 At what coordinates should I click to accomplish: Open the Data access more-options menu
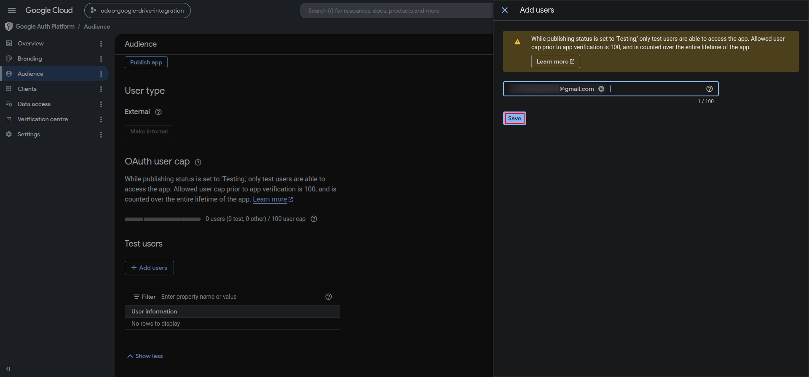coord(101,104)
